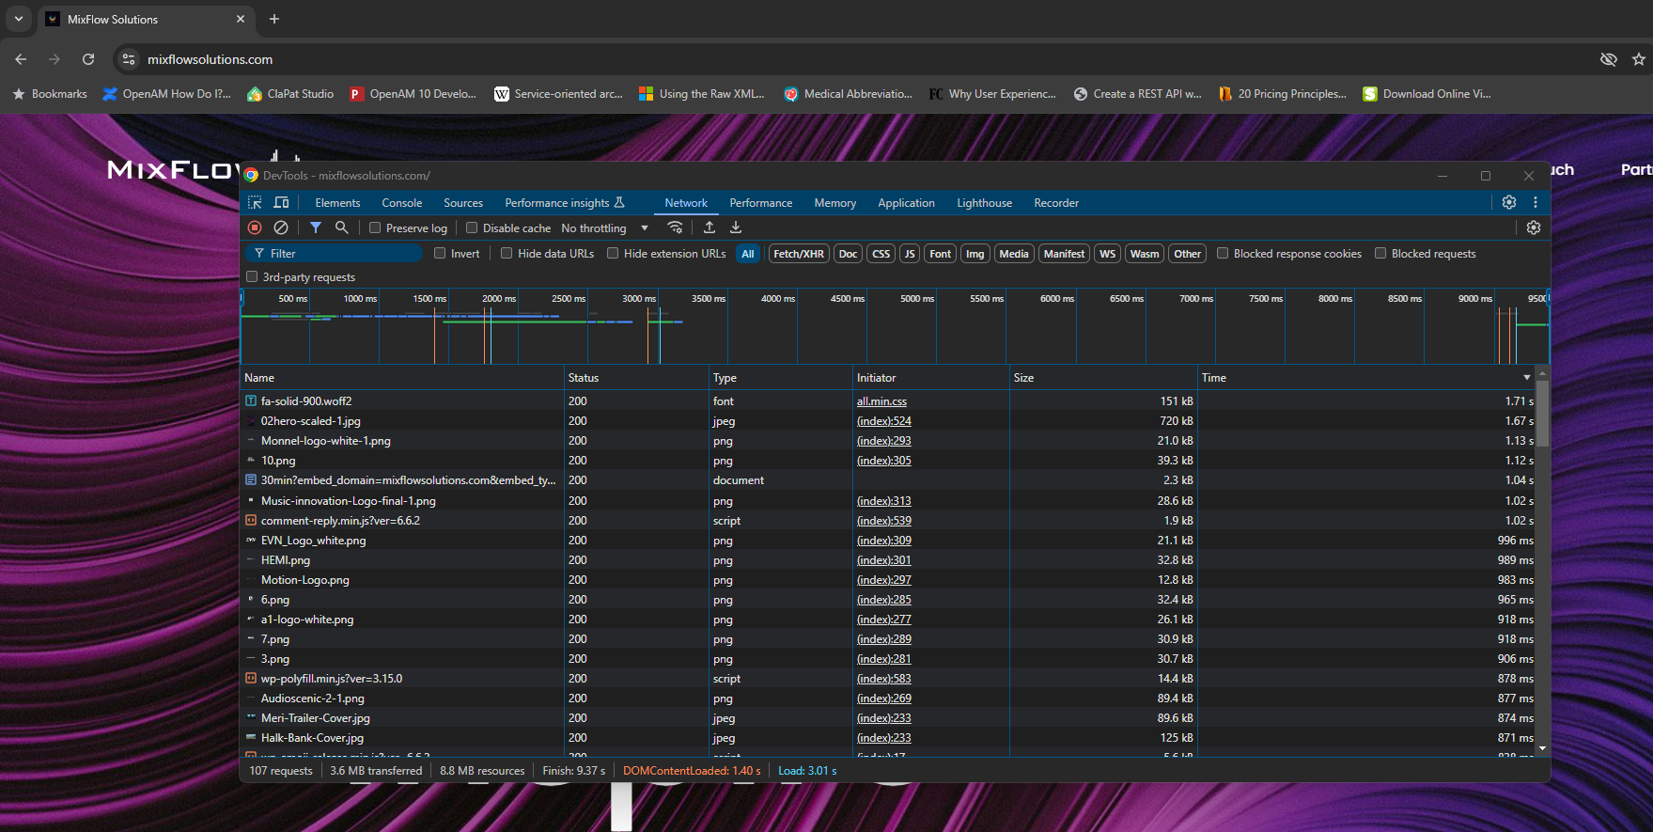The height and width of the screenshot is (832, 1653).
Task: Switch to the Console tab
Action: tap(402, 203)
